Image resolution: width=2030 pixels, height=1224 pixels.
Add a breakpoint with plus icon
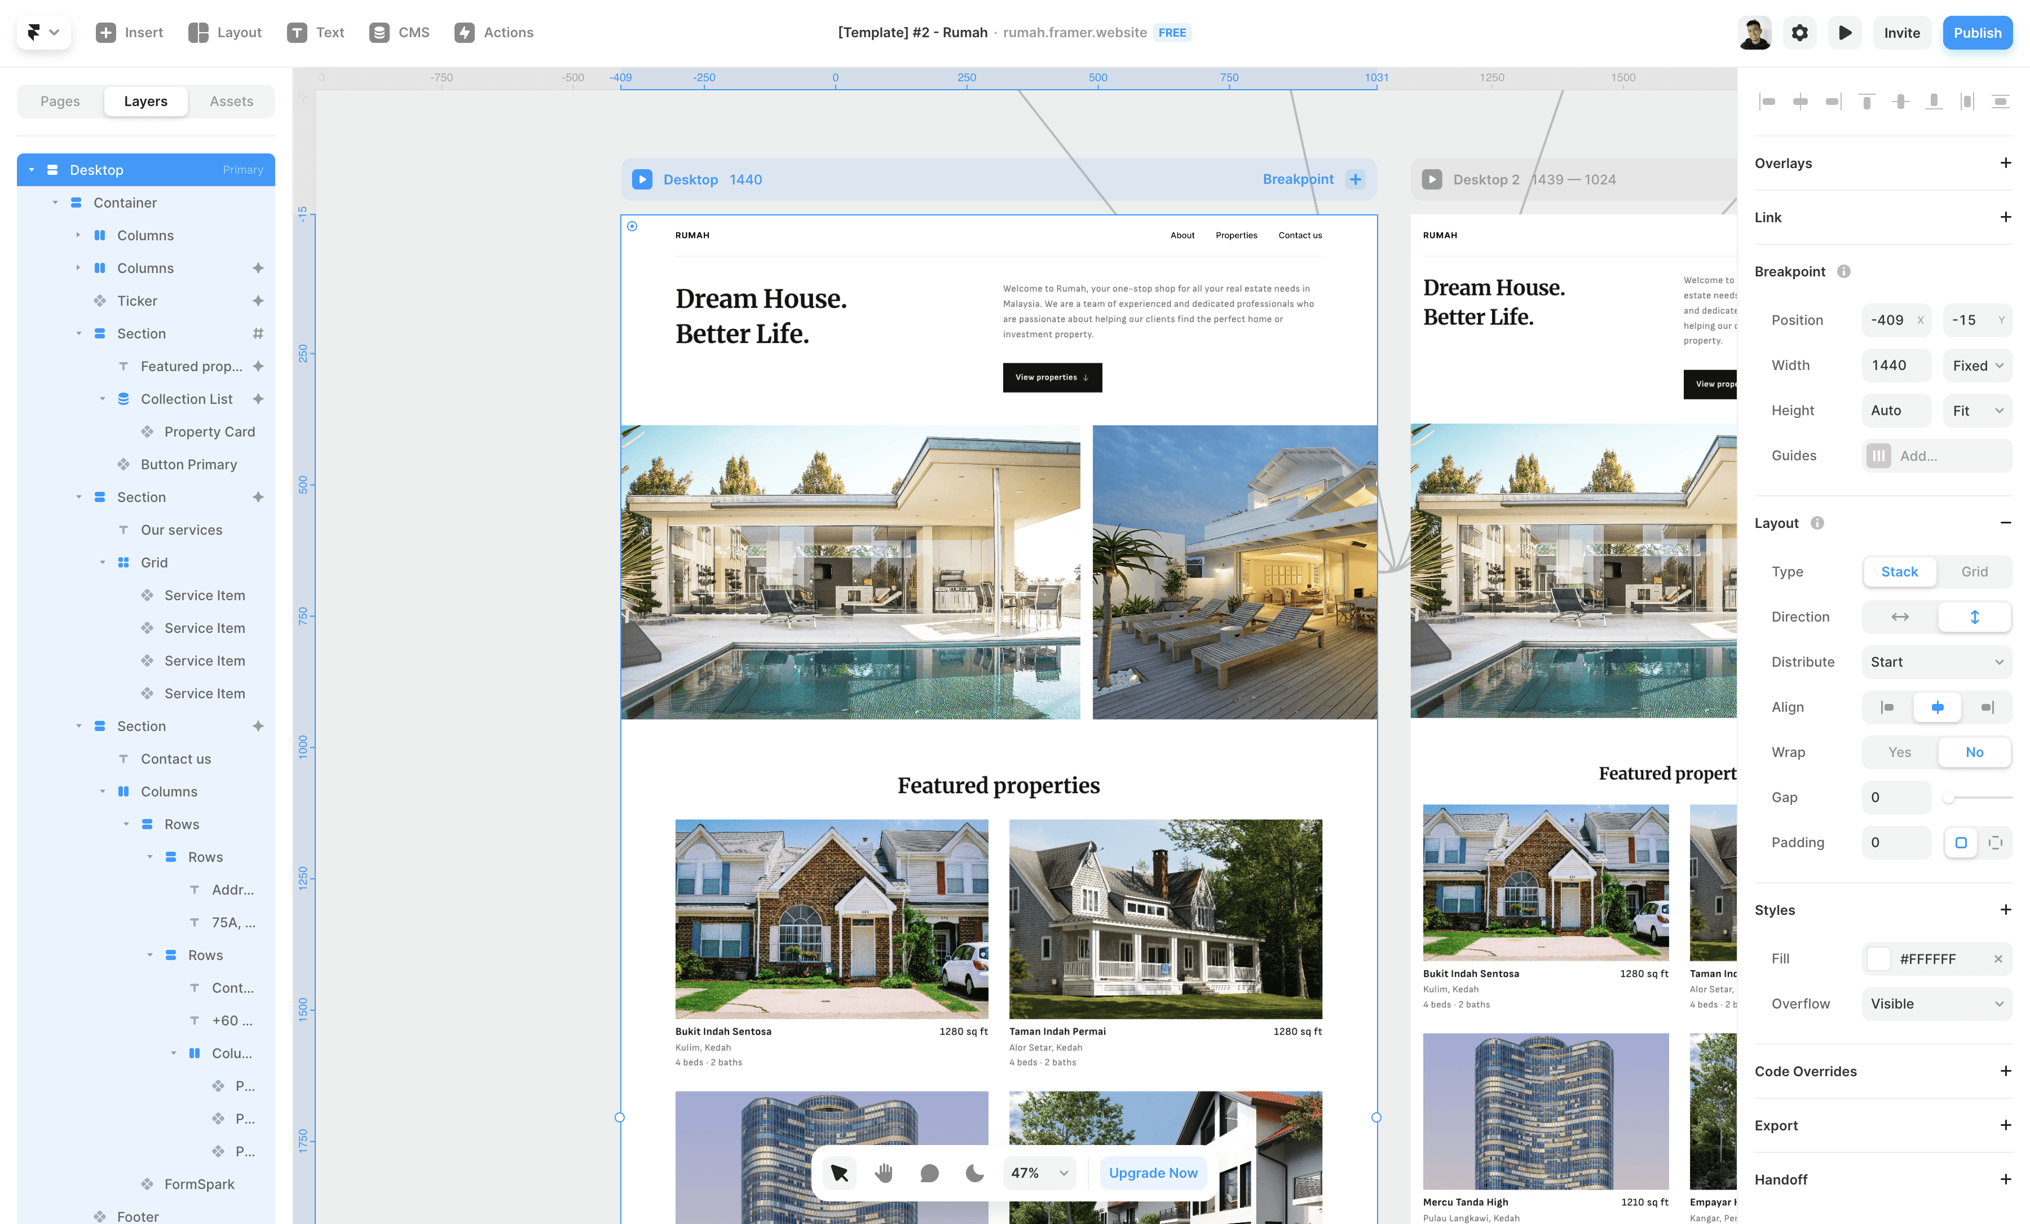point(1355,179)
